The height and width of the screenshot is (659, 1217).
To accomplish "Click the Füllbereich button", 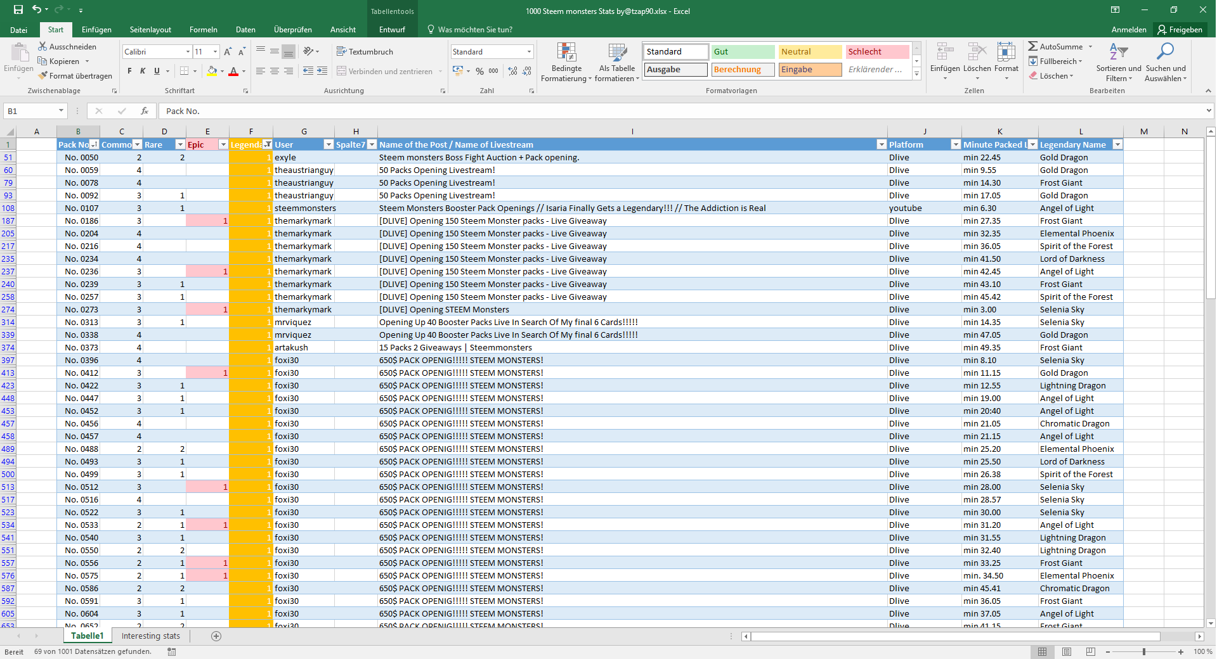I will click(1055, 61).
